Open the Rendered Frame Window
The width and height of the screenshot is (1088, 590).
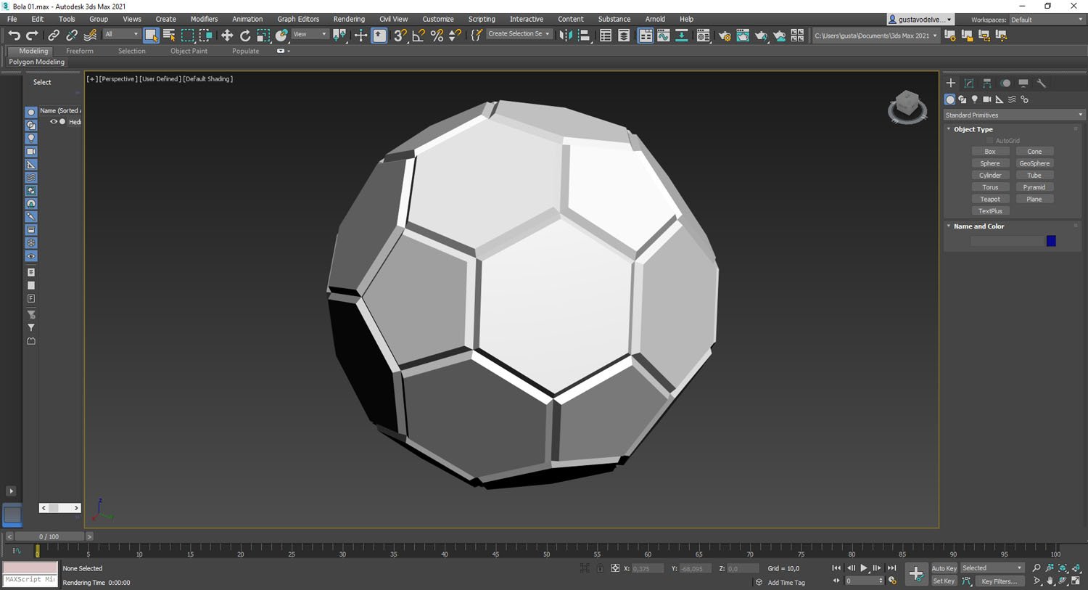pos(743,35)
